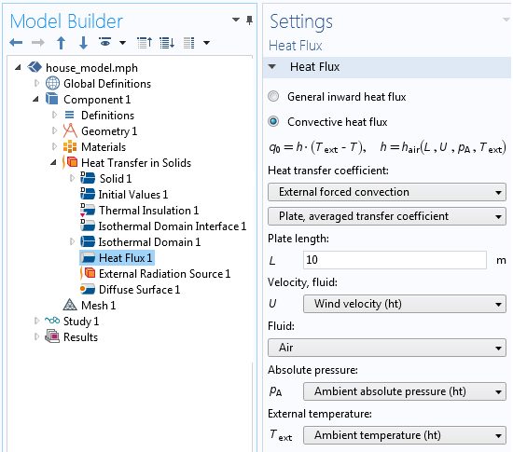Expand the Isothermal Domain 1 node
The height and width of the screenshot is (452, 513).
[x=72, y=241]
